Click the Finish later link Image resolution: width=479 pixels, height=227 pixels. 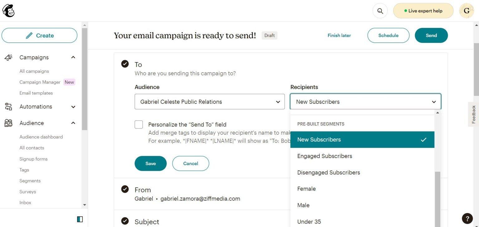(x=339, y=35)
